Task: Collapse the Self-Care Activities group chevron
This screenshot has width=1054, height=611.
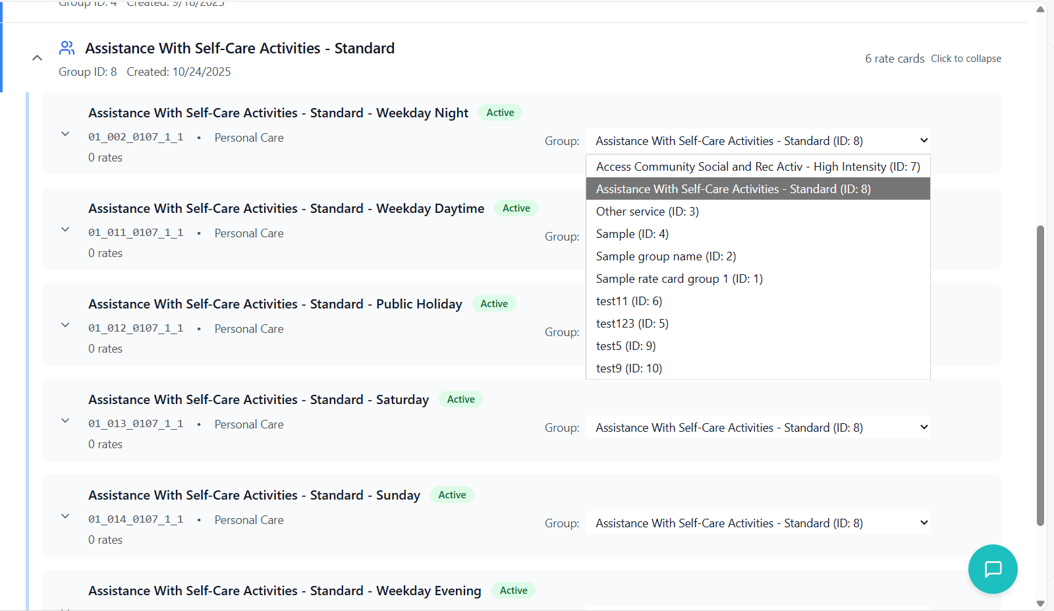Action: (38, 58)
